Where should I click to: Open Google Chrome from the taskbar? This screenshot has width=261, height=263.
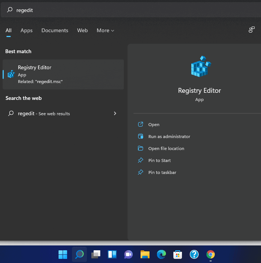(211, 254)
